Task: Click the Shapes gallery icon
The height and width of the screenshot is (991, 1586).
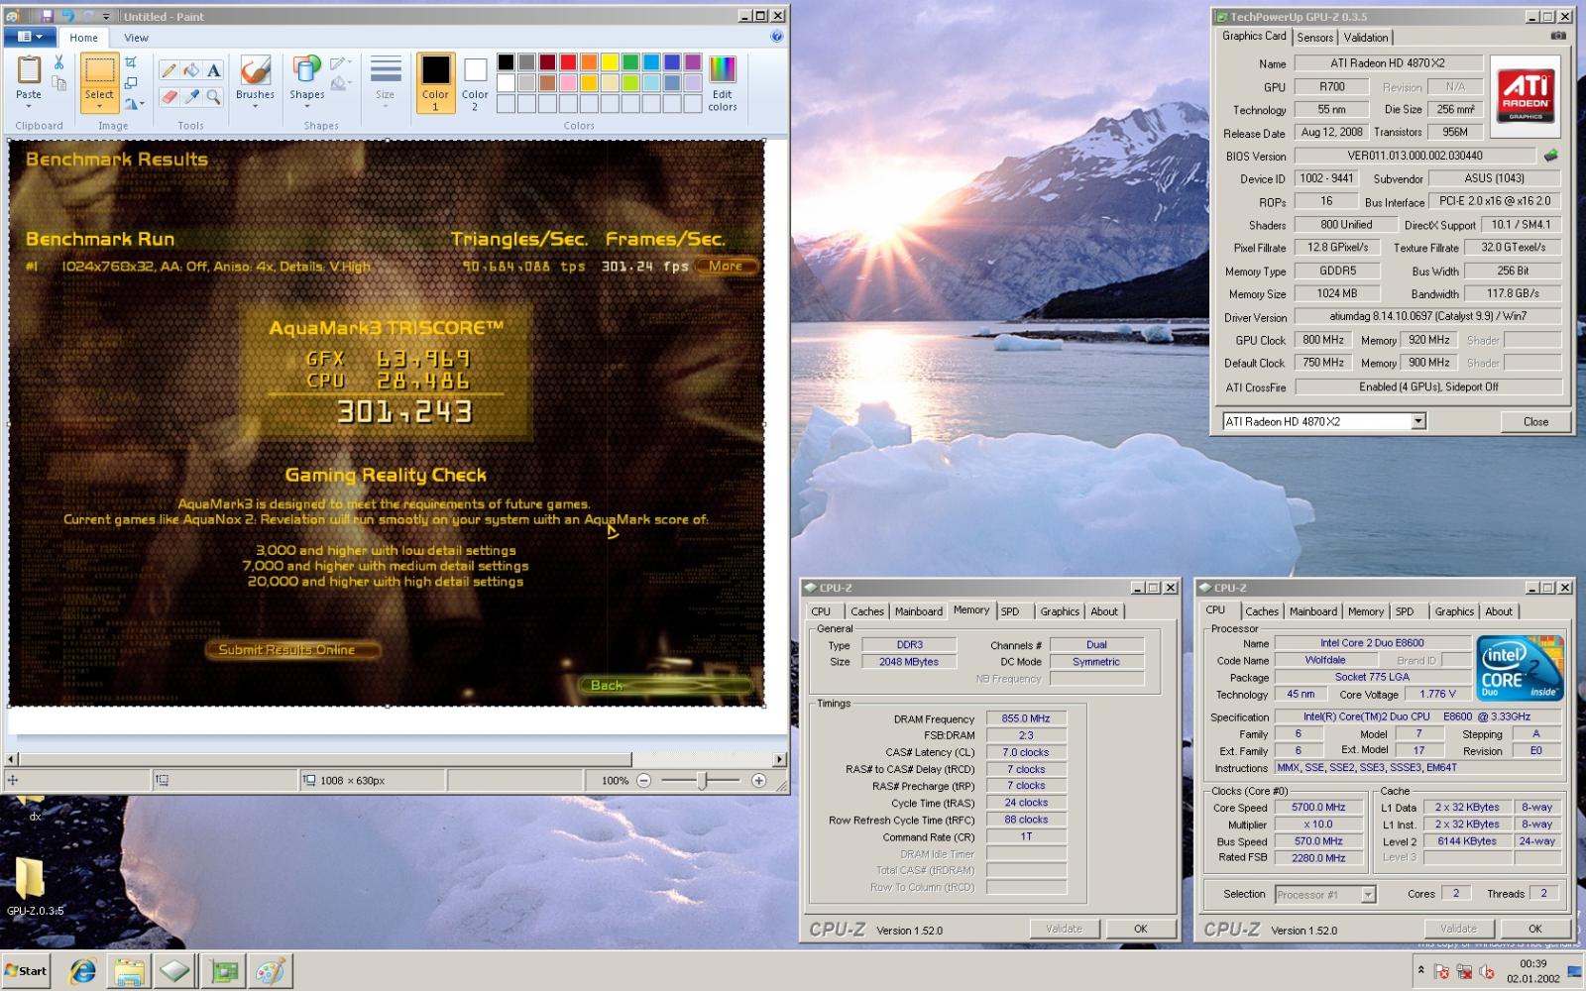Action: (x=306, y=69)
